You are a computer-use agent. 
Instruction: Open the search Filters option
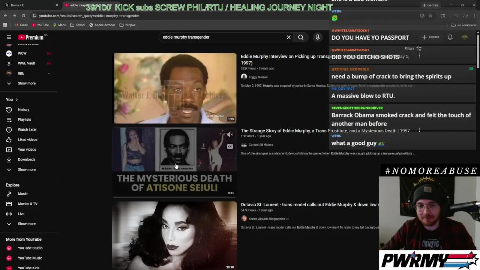[x=413, y=49]
